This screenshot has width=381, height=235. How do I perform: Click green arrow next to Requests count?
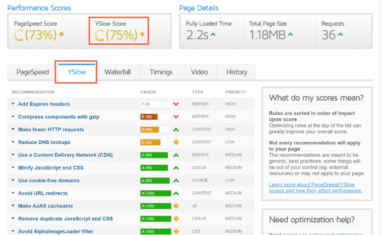pos(341,34)
